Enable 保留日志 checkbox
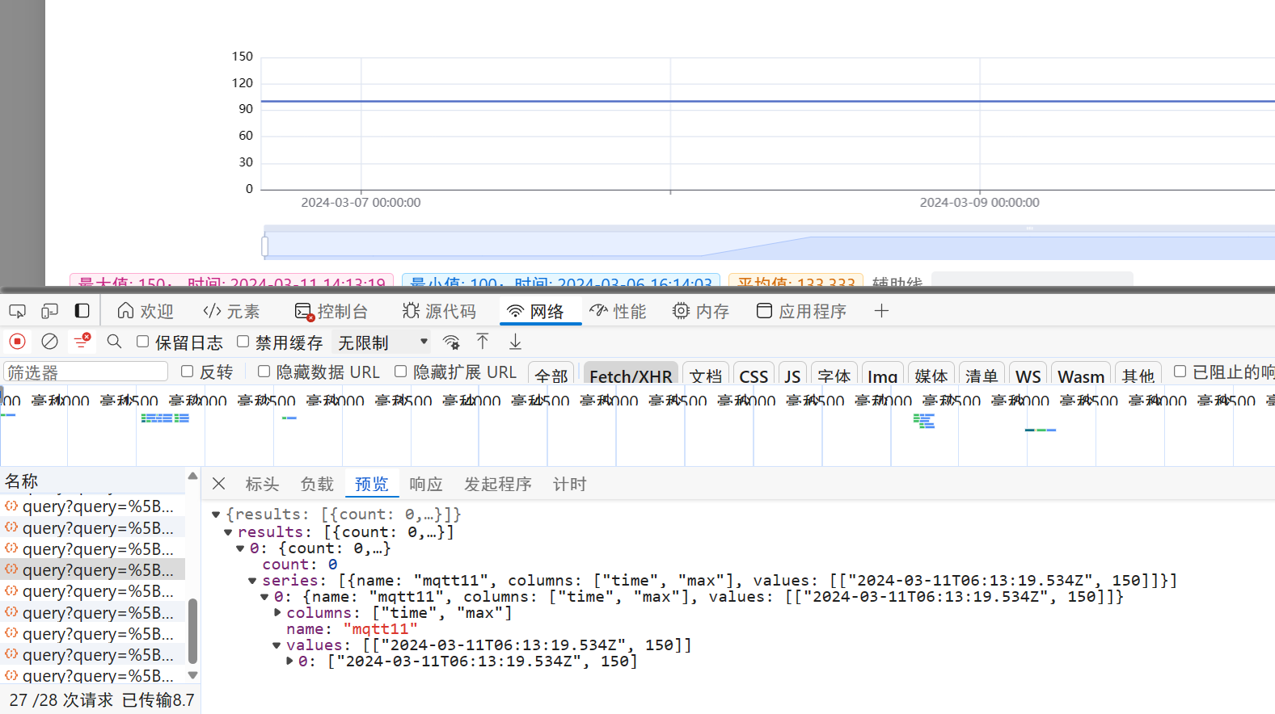The image size is (1275, 714). click(142, 342)
